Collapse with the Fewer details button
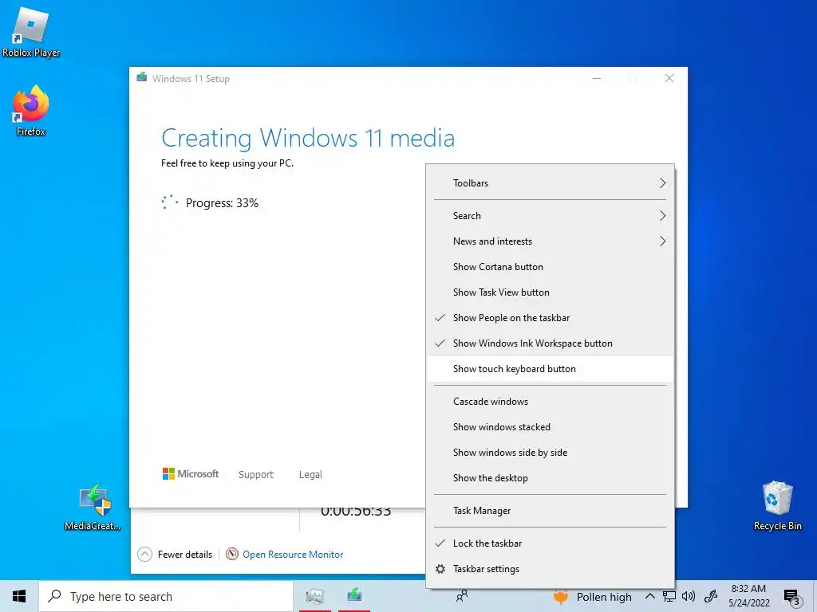The height and width of the screenshot is (612, 817). pos(175,555)
